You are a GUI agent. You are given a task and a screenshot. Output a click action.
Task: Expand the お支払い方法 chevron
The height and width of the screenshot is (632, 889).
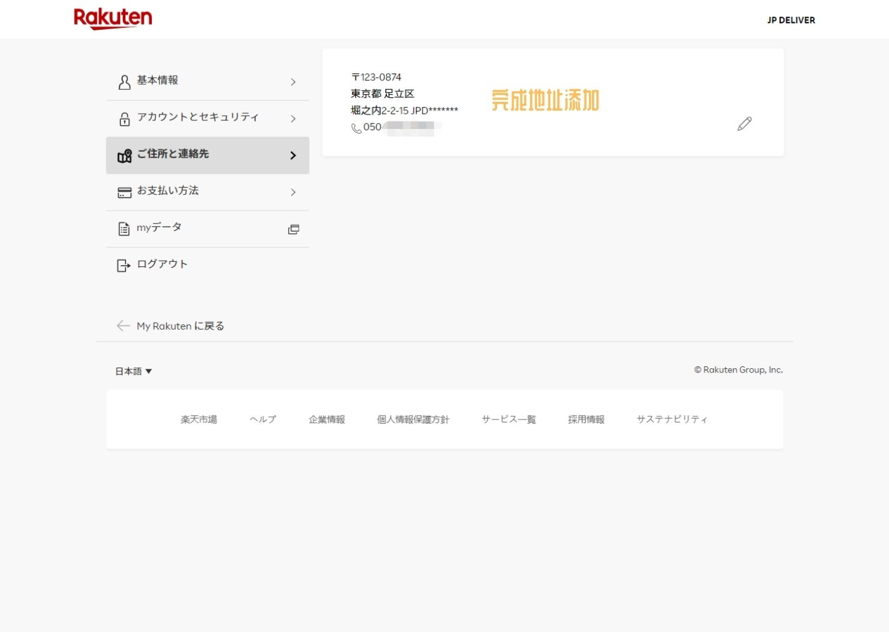[x=293, y=192]
